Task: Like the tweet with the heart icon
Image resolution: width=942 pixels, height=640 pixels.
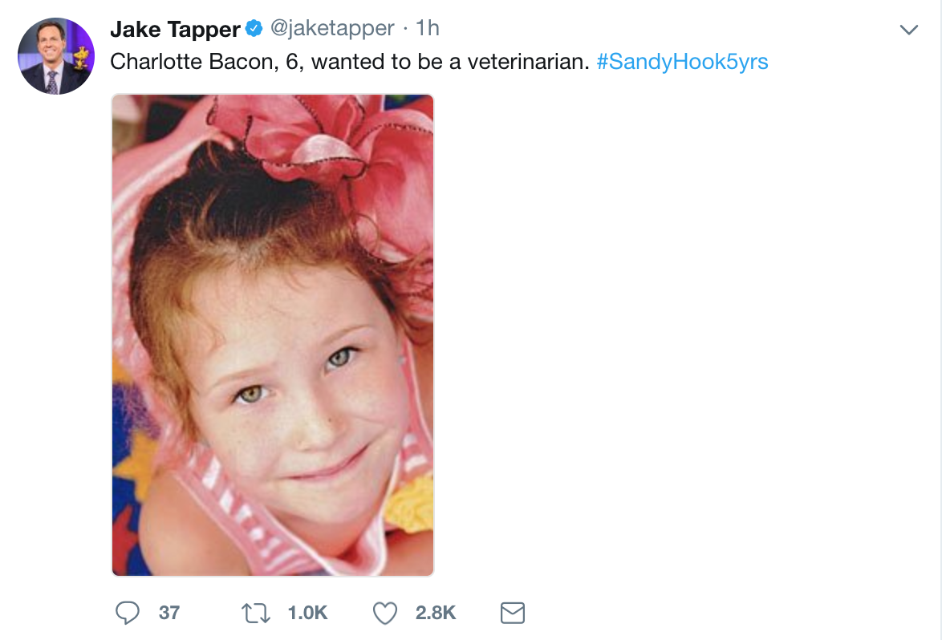Action: tap(386, 614)
